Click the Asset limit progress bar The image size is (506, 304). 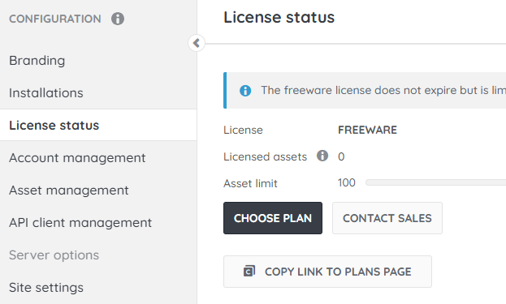click(x=435, y=182)
